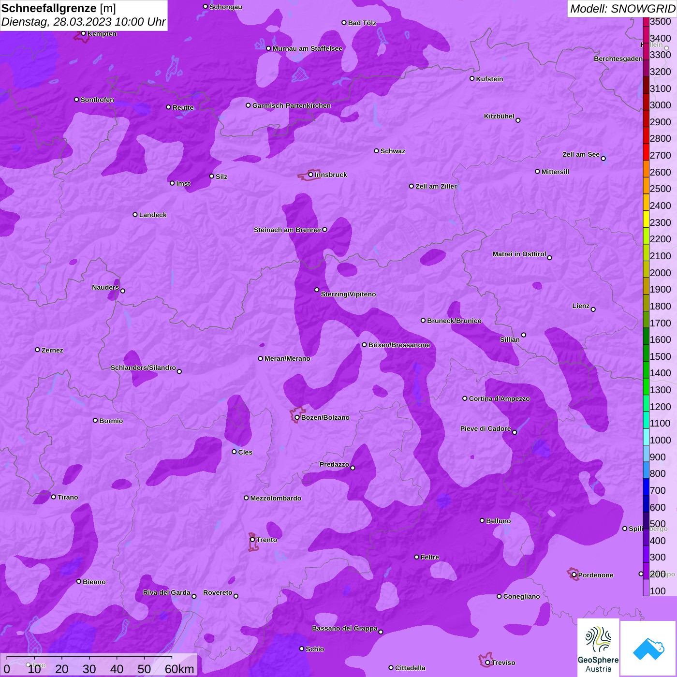
Task: Click the 1500 legend value
Action: [661, 356]
